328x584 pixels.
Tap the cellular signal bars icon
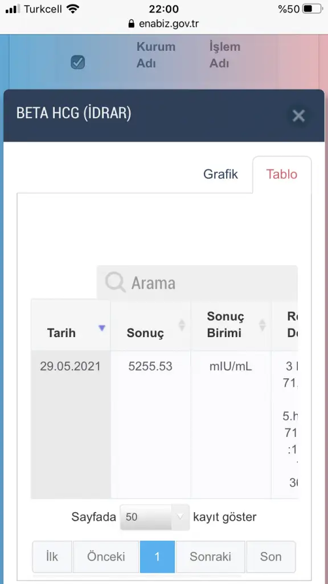point(13,9)
